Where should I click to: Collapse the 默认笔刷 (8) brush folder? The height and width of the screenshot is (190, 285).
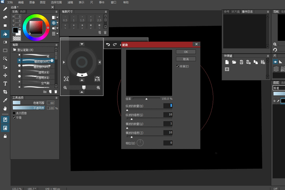[15, 50]
